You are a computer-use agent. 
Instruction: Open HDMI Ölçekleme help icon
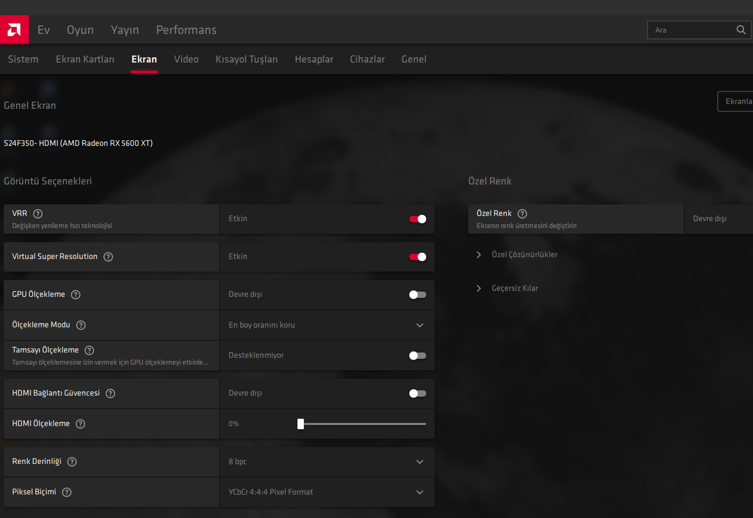[80, 424]
